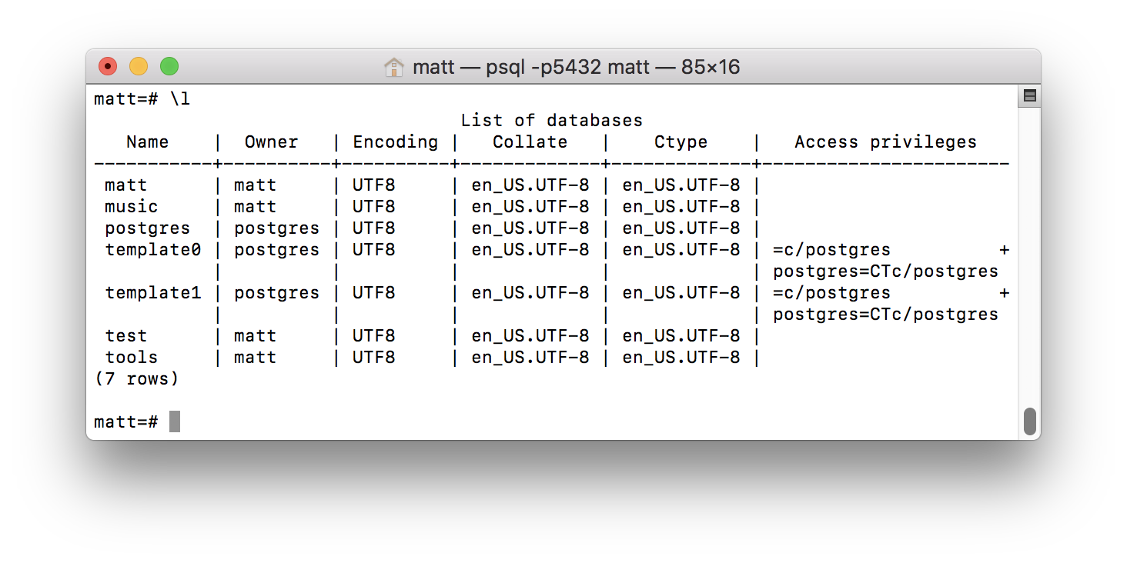Click the 'Owner' column header text
This screenshot has width=1127, height=563.
pyautogui.click(x=271, y=142)
